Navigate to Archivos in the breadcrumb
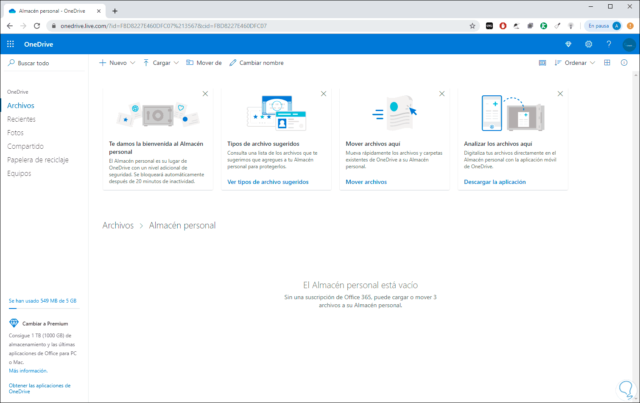The height and width of the screenshot is (403, 640). click(118, 225)
